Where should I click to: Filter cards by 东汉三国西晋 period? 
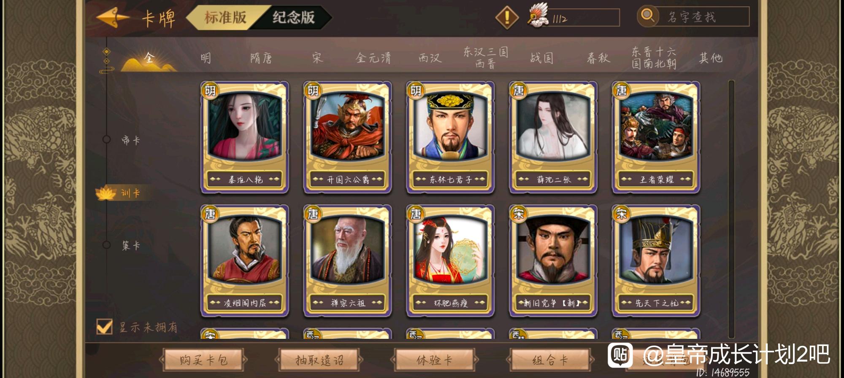(x=485, y=58)
